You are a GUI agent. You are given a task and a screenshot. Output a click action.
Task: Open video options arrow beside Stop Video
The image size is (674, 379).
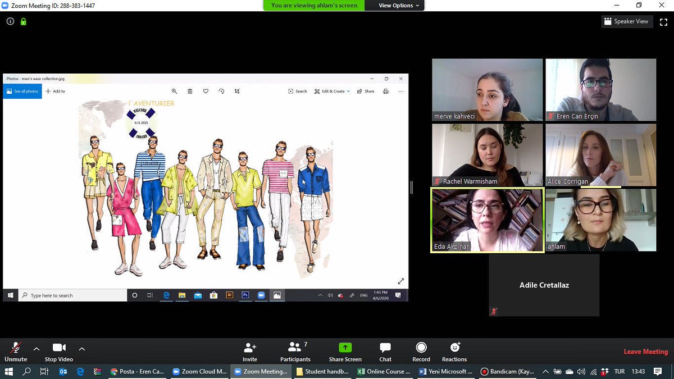(81, 348)
